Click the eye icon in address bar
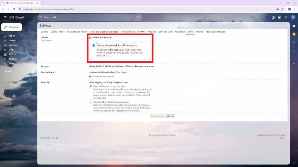Screen dimensions: 298x167 point(278,9)
